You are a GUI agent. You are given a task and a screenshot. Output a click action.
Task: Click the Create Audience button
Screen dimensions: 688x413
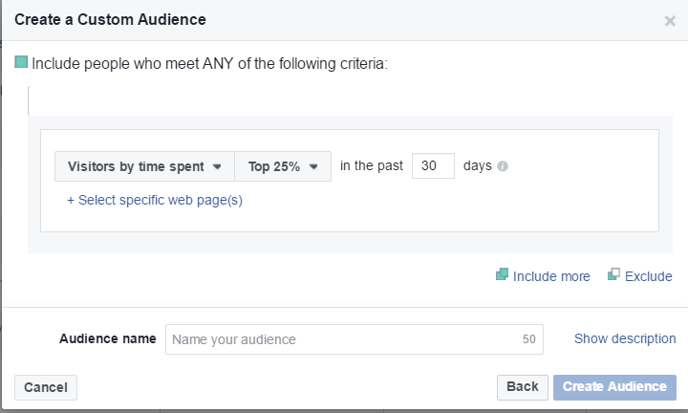[x=614, y=387]
